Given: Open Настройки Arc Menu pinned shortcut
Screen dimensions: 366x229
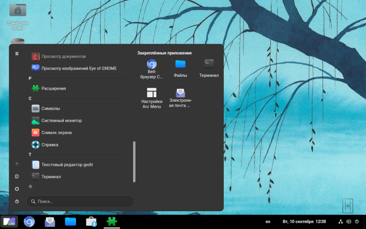Looking at the screenshot, I should [x=152, y=98].
